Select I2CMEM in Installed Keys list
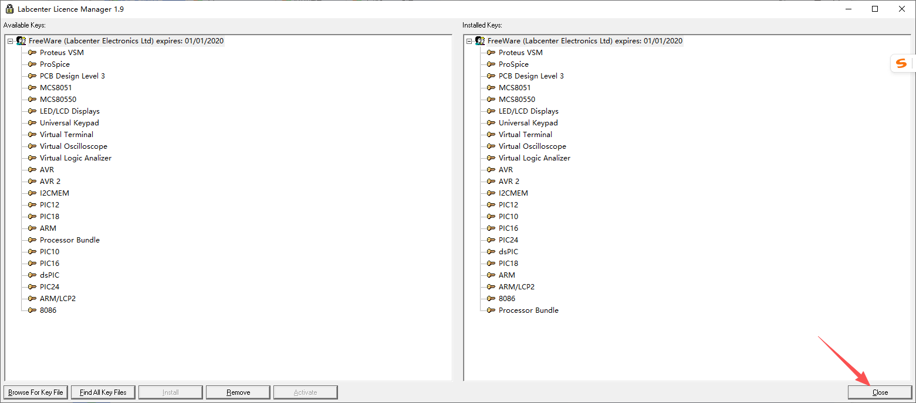The width and height of the screenshot is (916, 403). (x=513, y=193)
